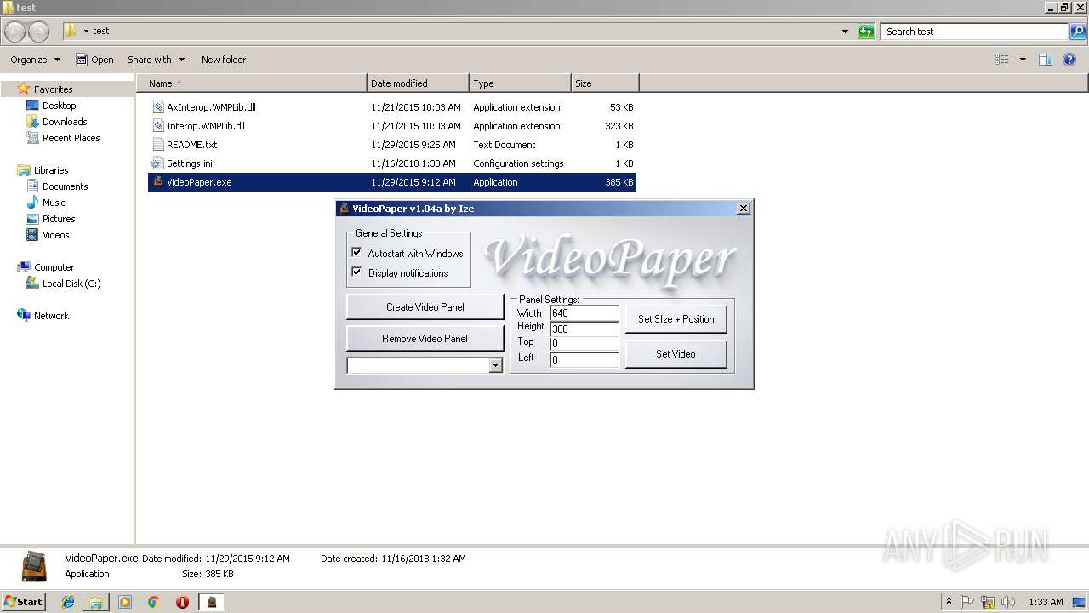Click the system clock 1:33 AM

click(1046, 602)
